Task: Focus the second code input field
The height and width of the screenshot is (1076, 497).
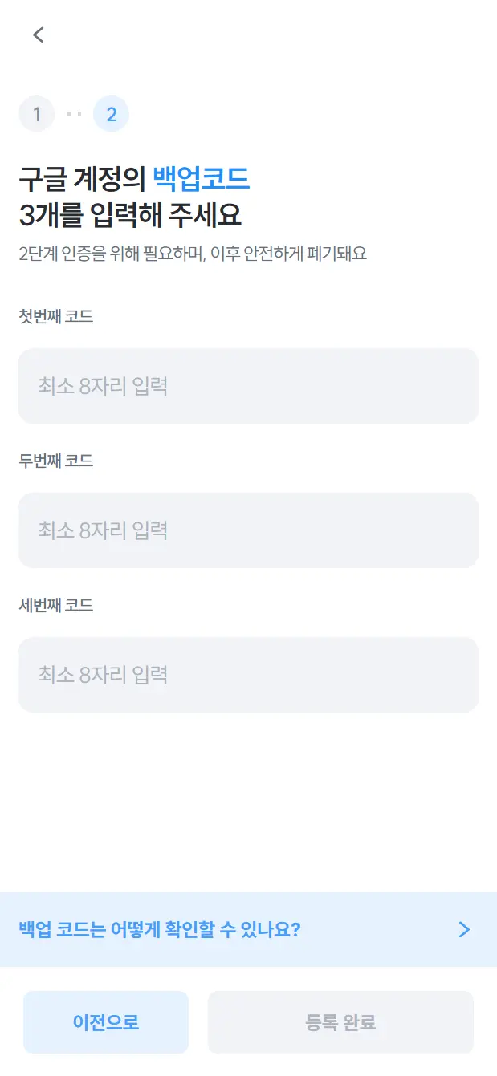Action: (248, 530)
